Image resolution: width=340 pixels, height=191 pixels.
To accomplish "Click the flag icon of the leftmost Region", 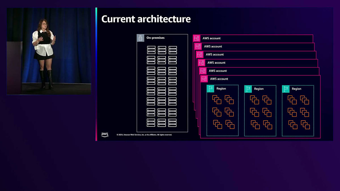I will click(211, 89).
